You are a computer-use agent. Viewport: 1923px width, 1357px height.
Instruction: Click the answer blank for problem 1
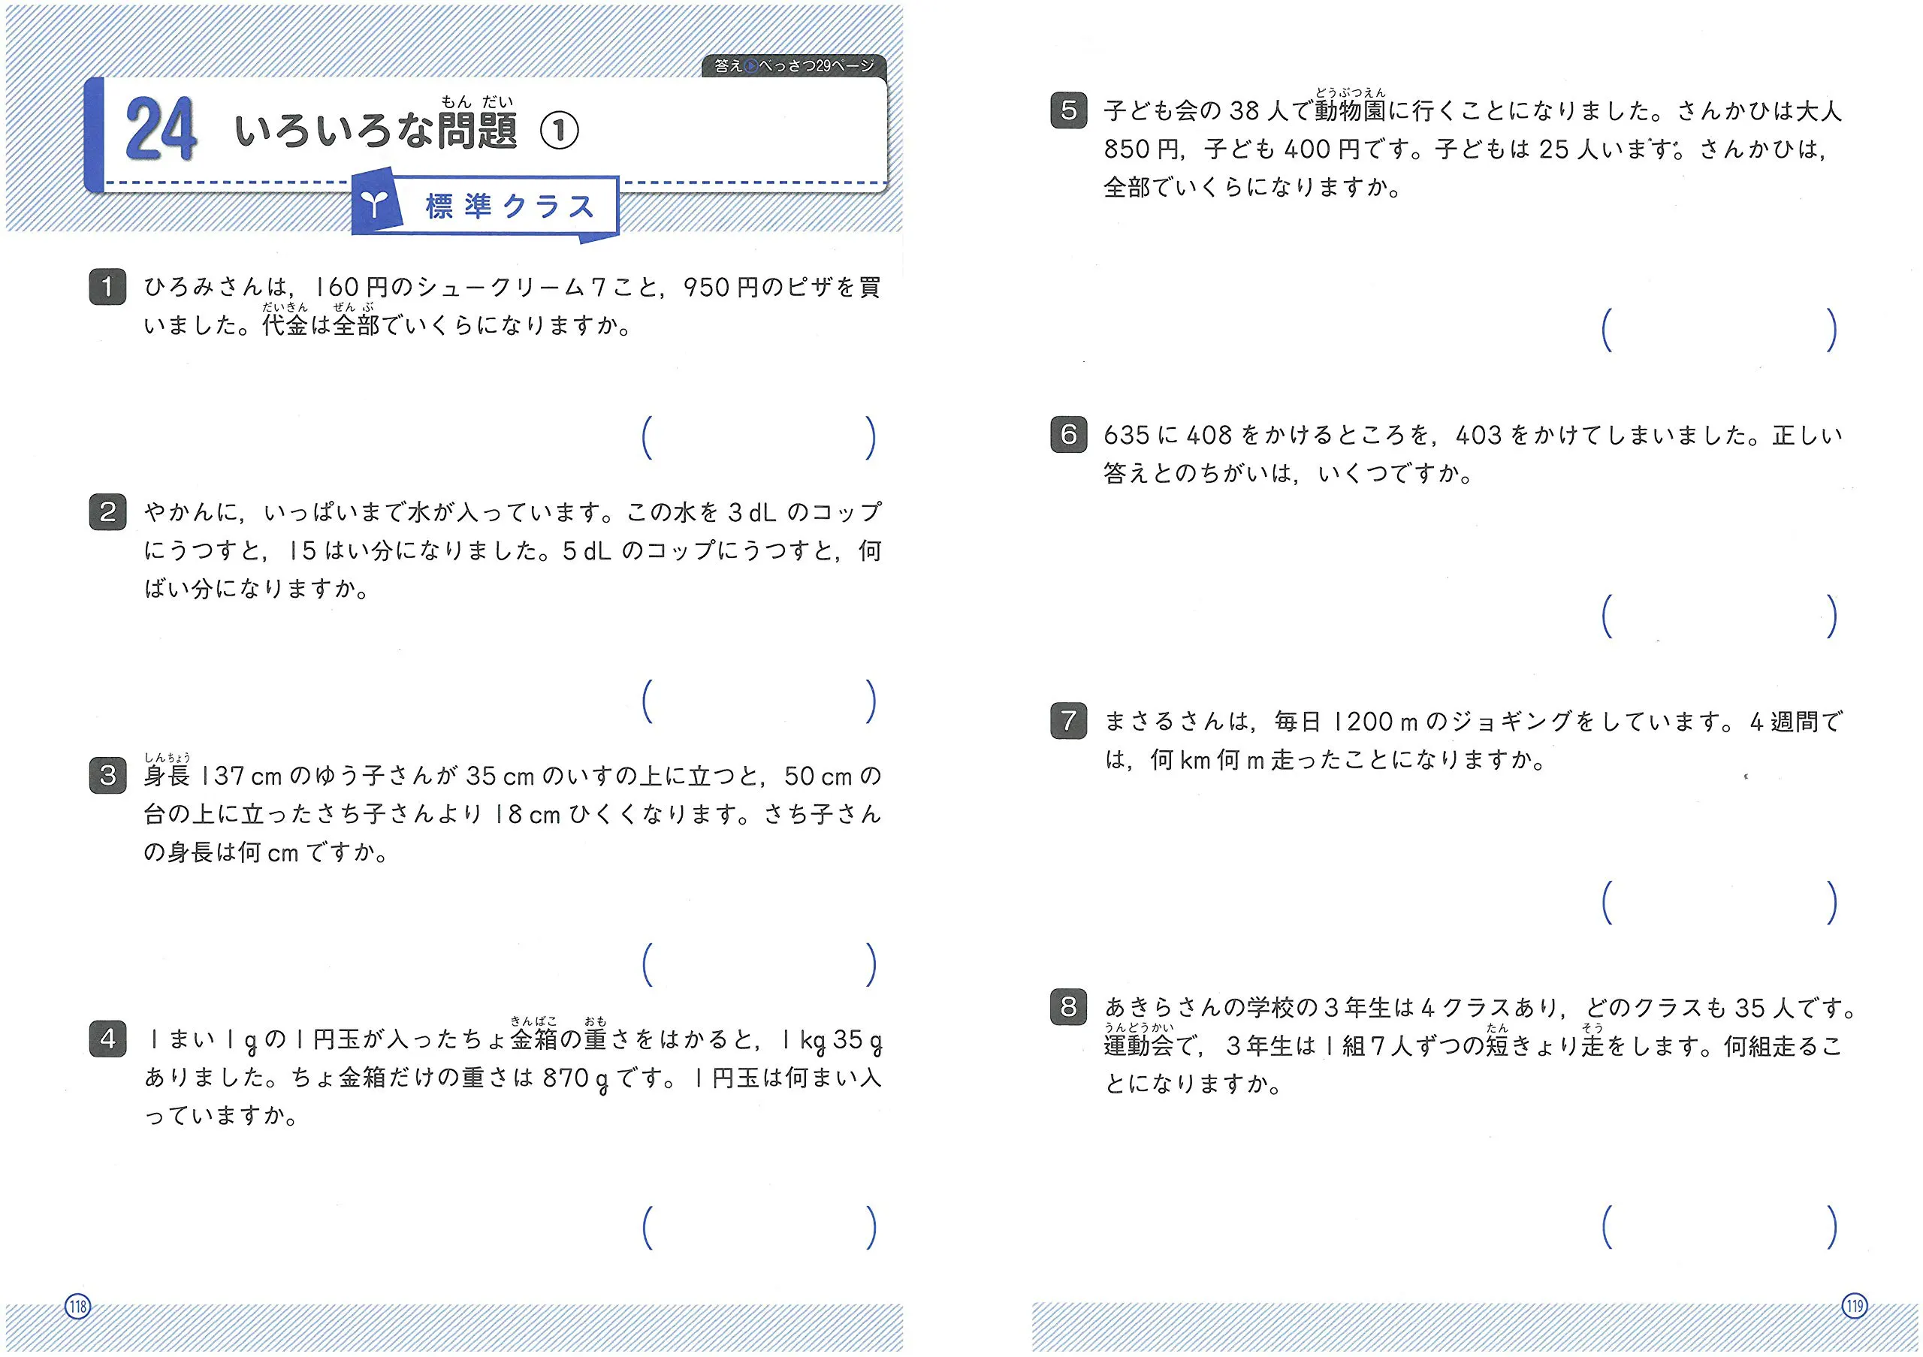pos(759,438)
